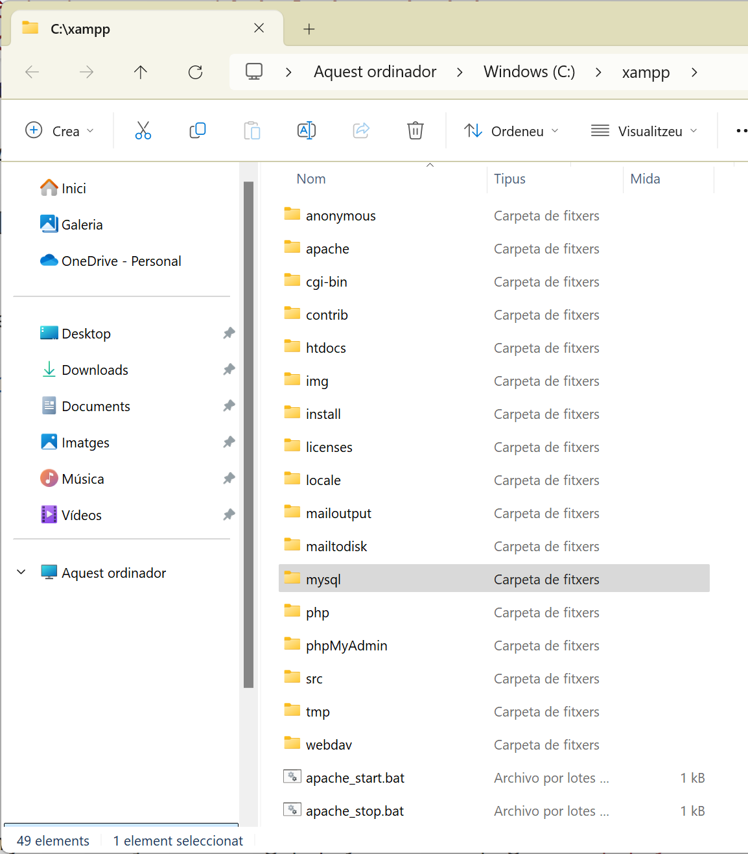
Task: Go up one folder level arrow
Action: 141,72
